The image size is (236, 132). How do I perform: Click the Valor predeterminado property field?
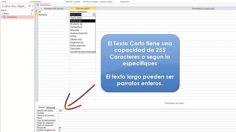147,120
